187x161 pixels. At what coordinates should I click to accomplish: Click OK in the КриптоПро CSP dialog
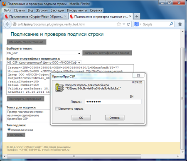pos(81,118)
